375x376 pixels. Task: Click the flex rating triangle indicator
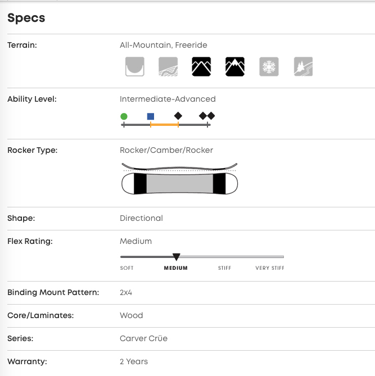[176, 257]
